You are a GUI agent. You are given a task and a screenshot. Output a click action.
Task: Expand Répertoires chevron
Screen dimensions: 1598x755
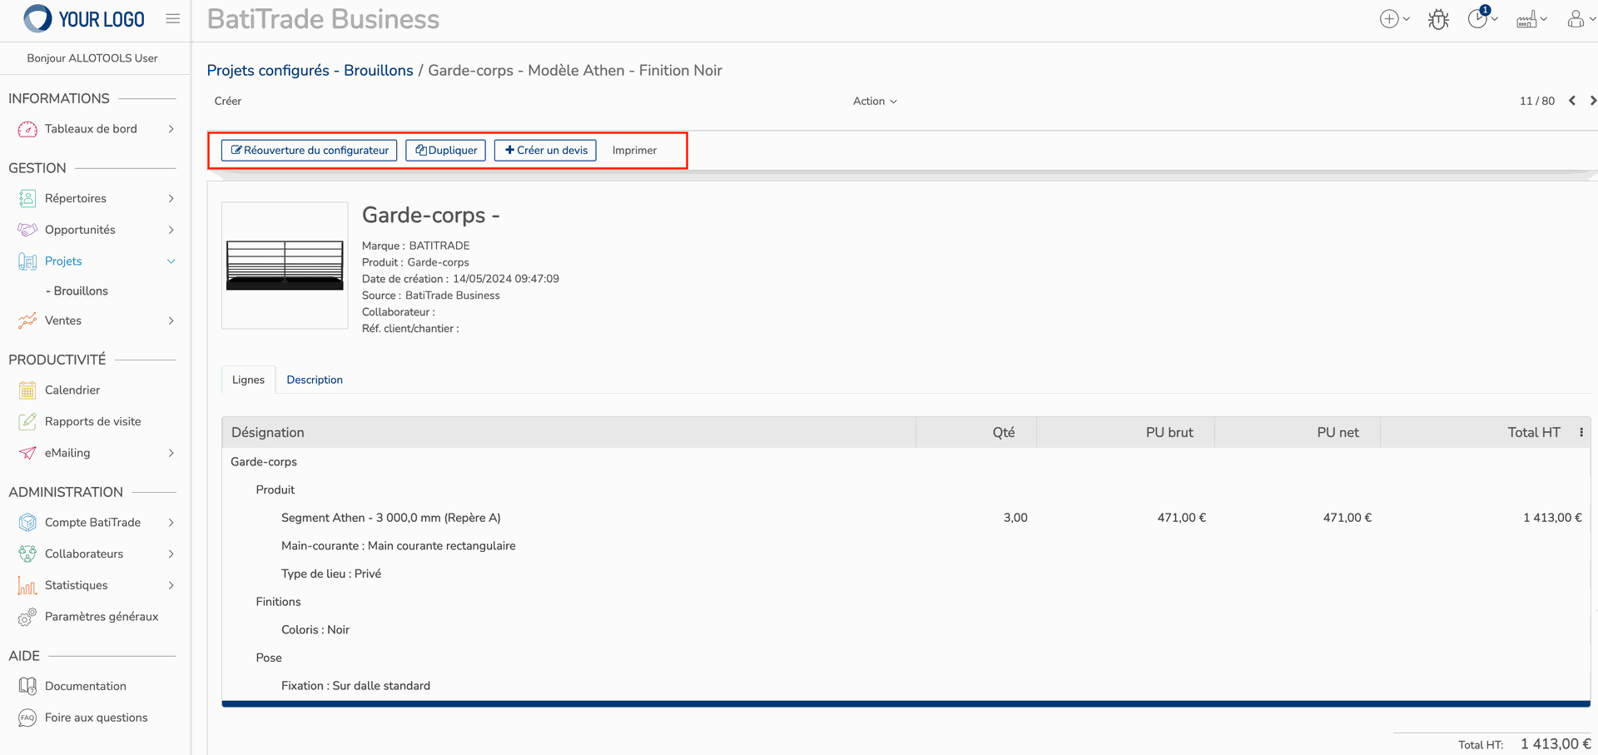tap(171, 198)
